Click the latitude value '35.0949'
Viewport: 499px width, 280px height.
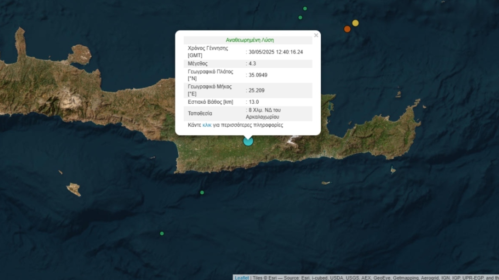coord(258,75)
